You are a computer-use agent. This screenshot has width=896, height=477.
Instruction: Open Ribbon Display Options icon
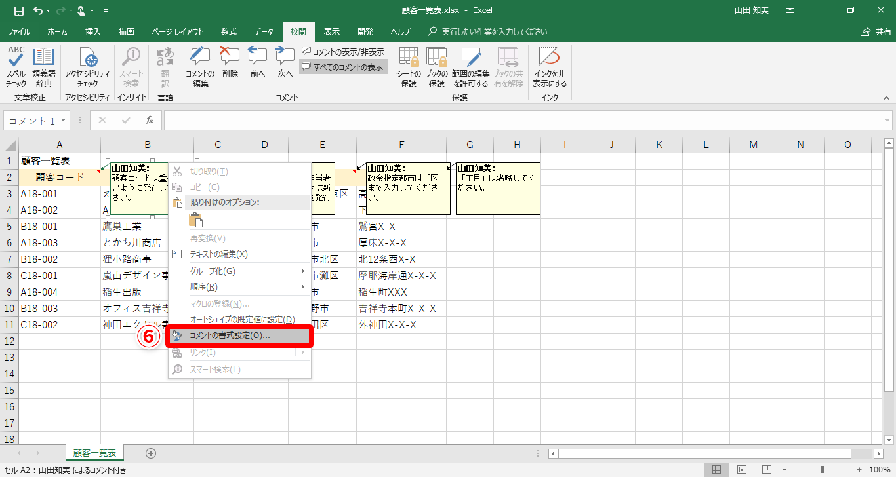pyautogui.click(x=790, y=10)
